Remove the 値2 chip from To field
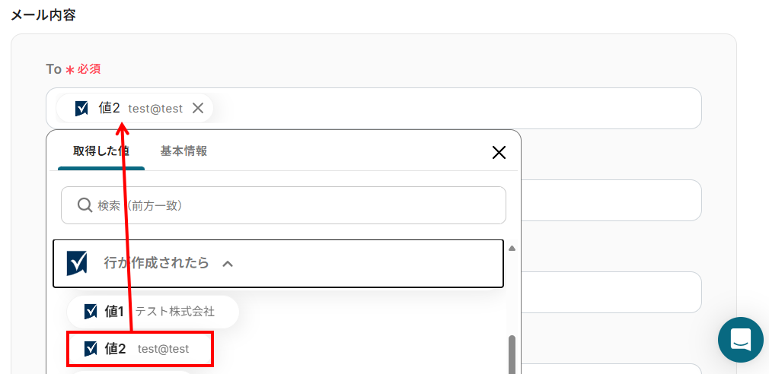 (x=198, y=108)
